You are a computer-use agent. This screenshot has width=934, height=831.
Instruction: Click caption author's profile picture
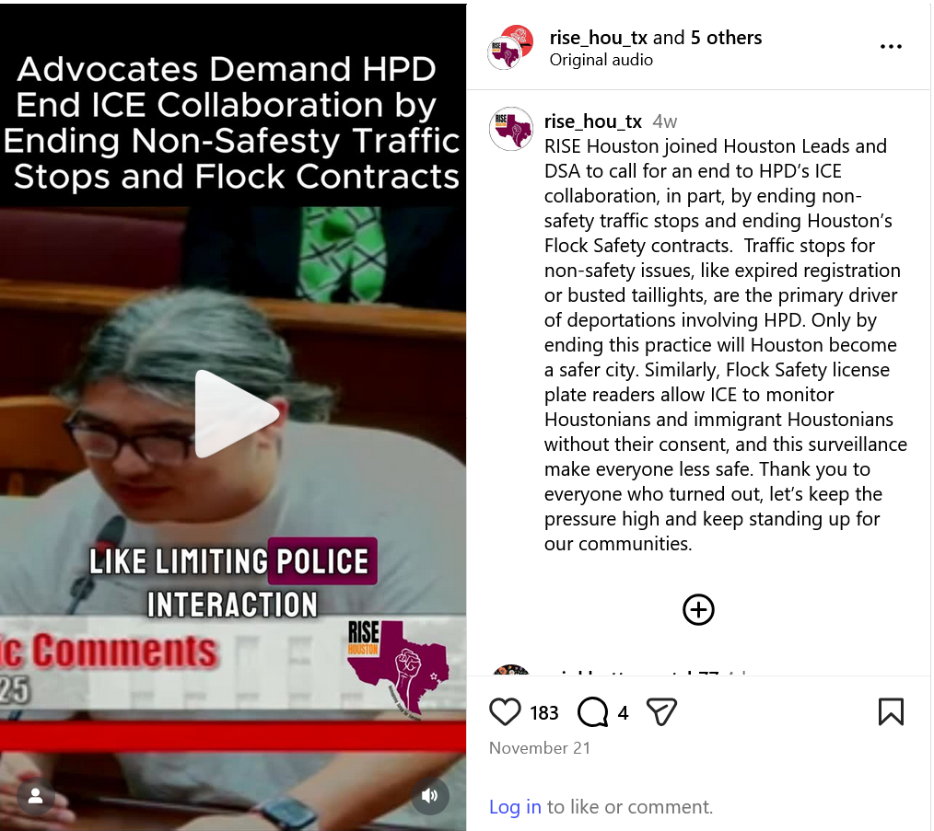(510, 129)
